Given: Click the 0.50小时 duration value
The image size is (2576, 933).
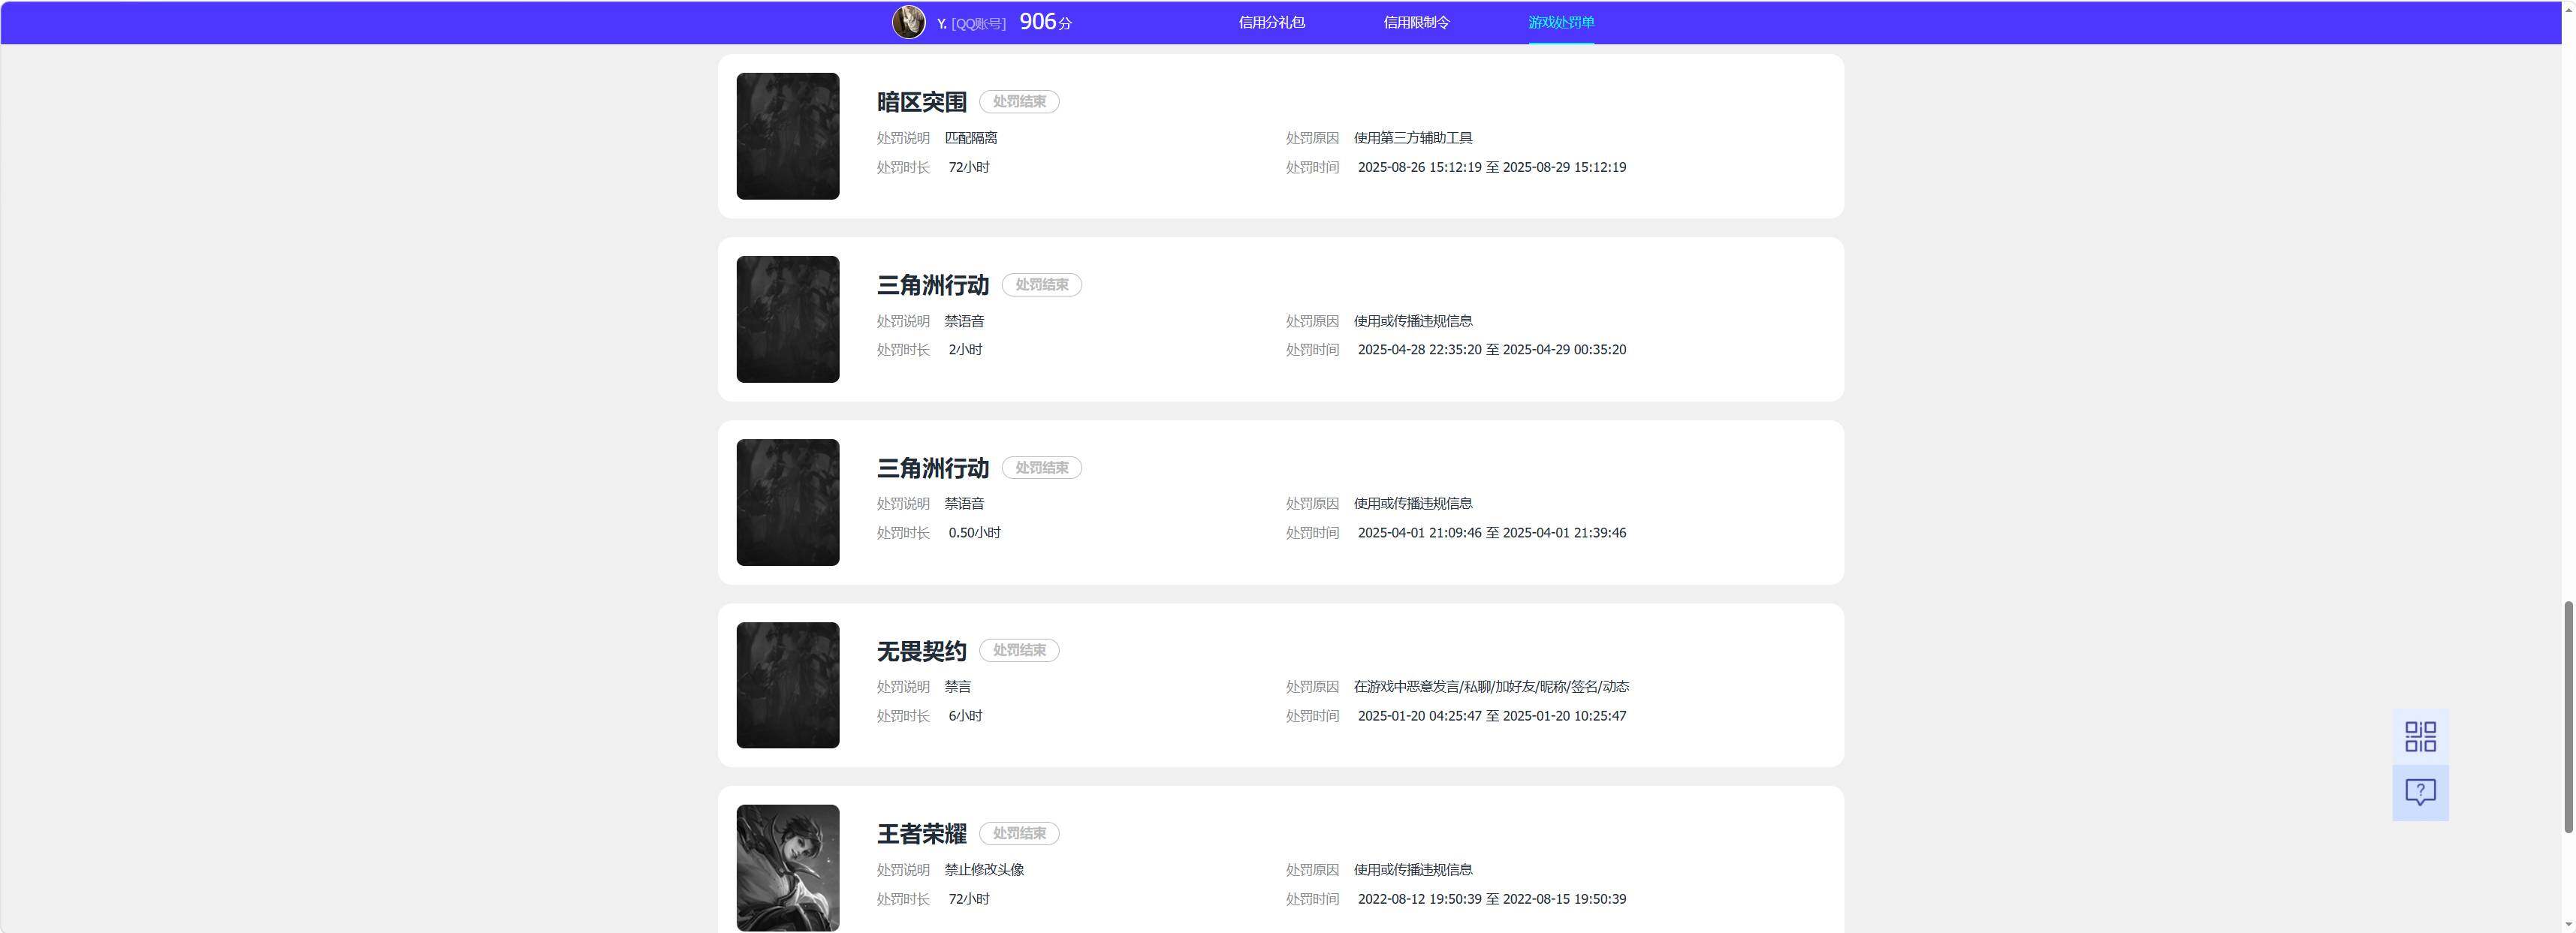Looking at the screenshot, I should click(974, 534).
